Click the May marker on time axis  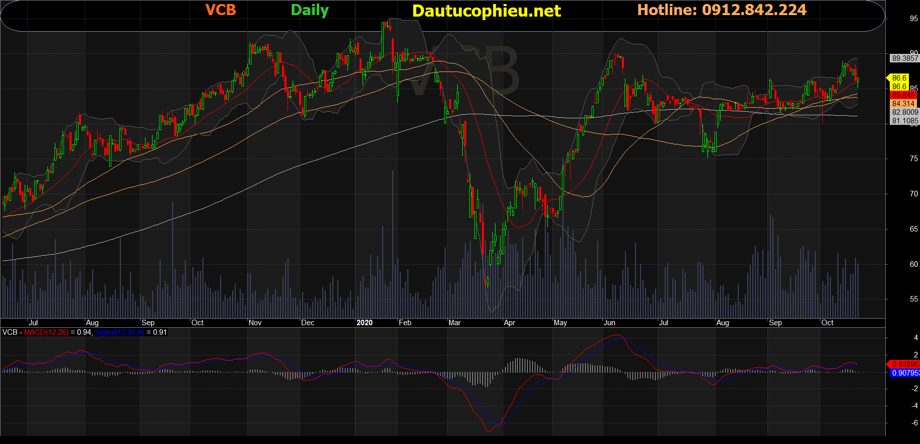(x=560, y=323)
